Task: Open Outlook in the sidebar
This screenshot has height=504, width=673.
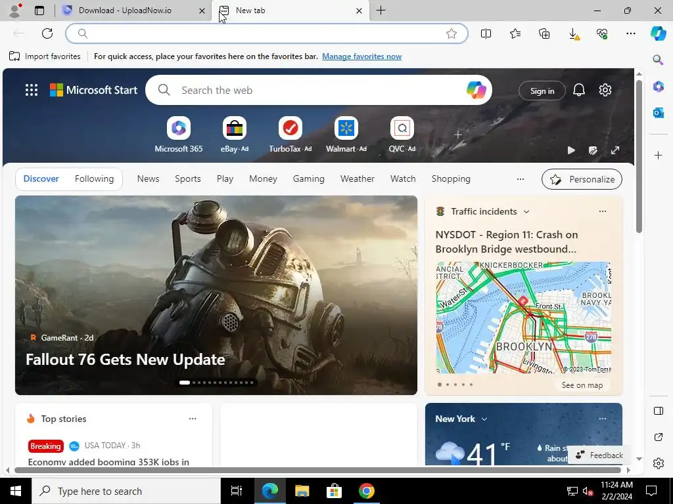Action: [x=658, y=113]
